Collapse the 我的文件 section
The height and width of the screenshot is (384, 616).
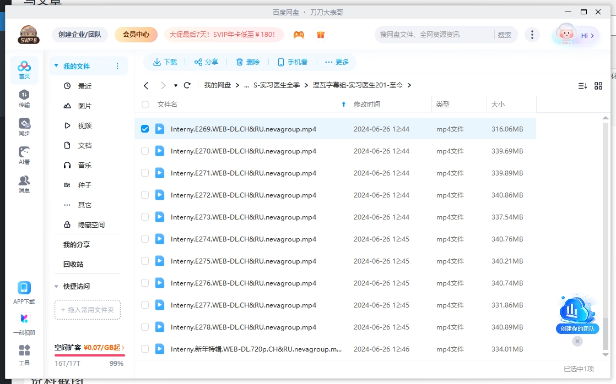point(56,65)
